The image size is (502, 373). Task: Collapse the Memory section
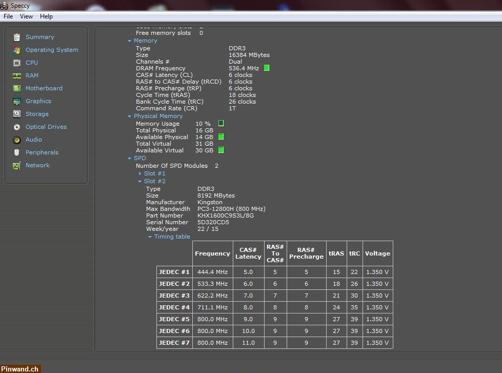130,41
